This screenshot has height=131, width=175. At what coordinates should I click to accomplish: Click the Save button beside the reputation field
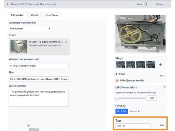(161, 98)
